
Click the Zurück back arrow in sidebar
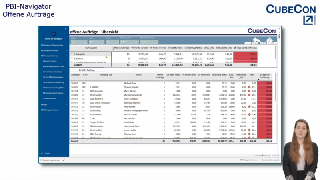tap(42, 153)
